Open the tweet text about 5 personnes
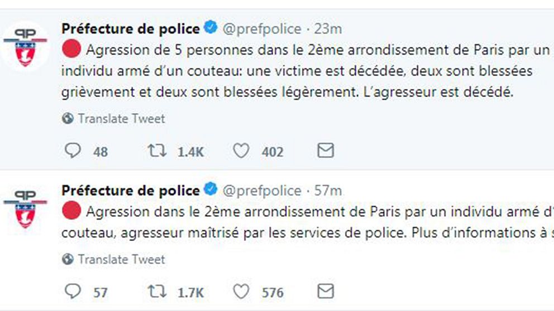This screenshot has width=554, height=311. tap(306, 71)
